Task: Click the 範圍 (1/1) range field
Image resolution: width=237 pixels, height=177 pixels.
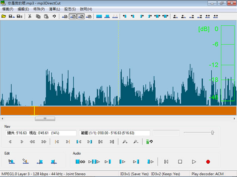Action: 115,133
